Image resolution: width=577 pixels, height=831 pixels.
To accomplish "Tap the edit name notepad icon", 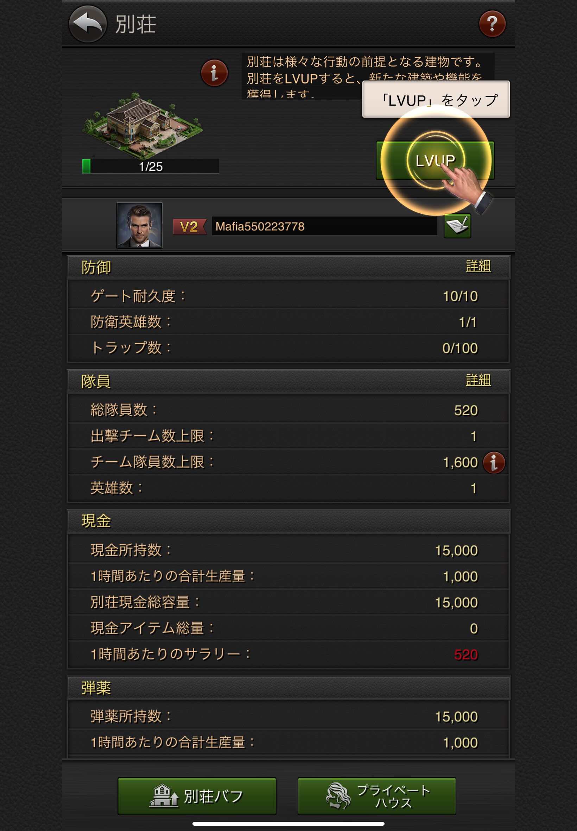I will [x=457, y=226].
